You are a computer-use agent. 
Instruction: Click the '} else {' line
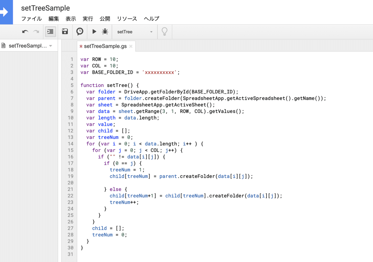[x=115, y=189]
